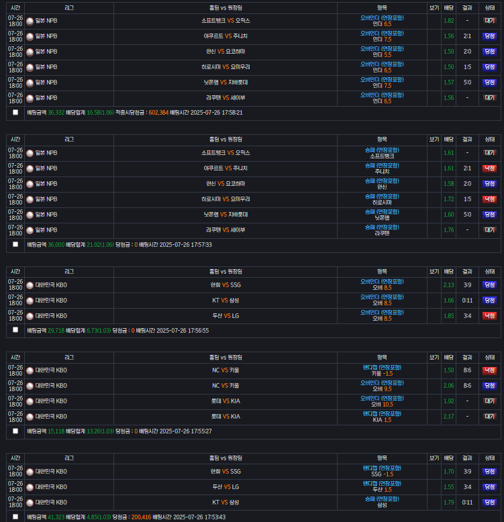Click 대기 status on 소프트뱅크 VS 오릭스 언더 6.5 row
Viewport: 504px width, 522px height.
(490, 21)
